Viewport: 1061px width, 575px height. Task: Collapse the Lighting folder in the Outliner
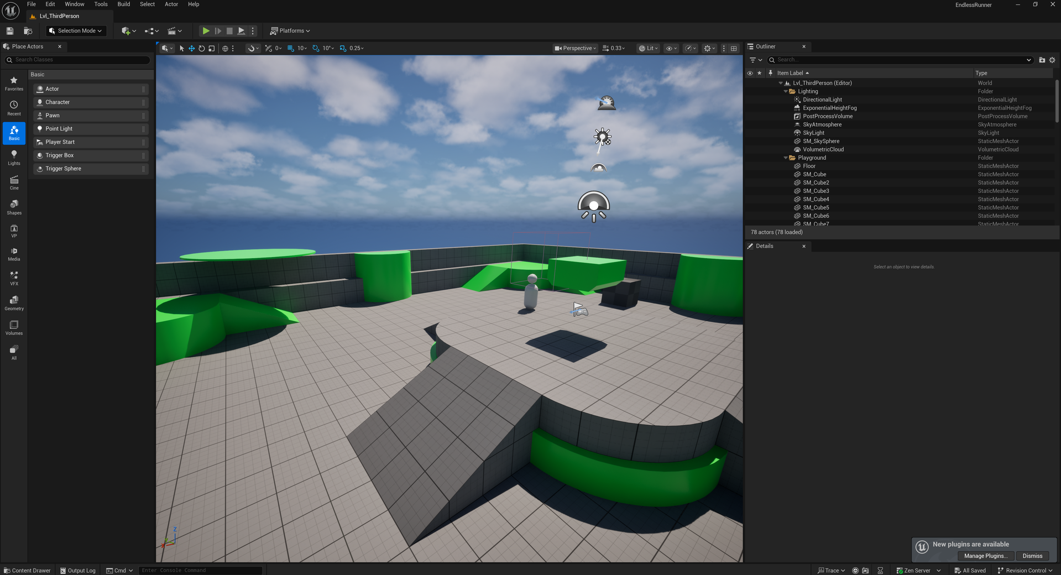(x=786, y=92)
